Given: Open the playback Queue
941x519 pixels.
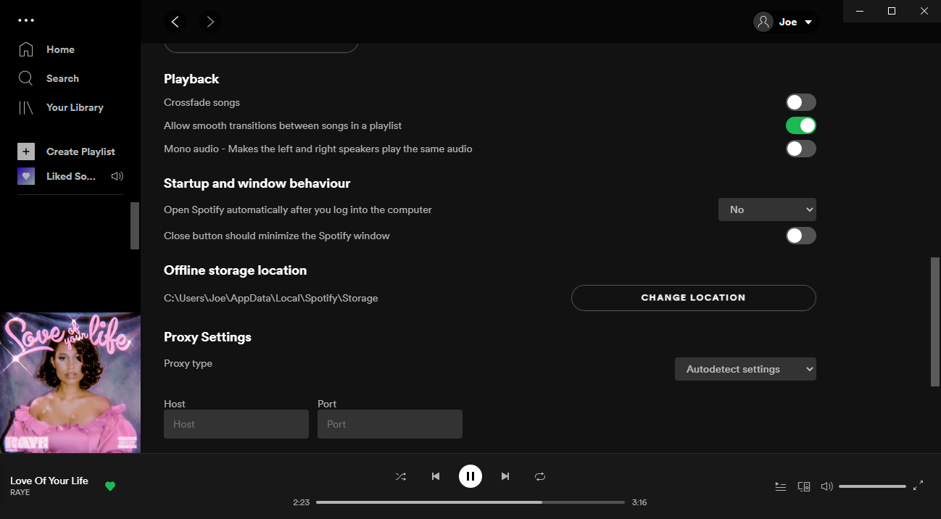Looking at the screenshot, I should click(x=781, y=486).
